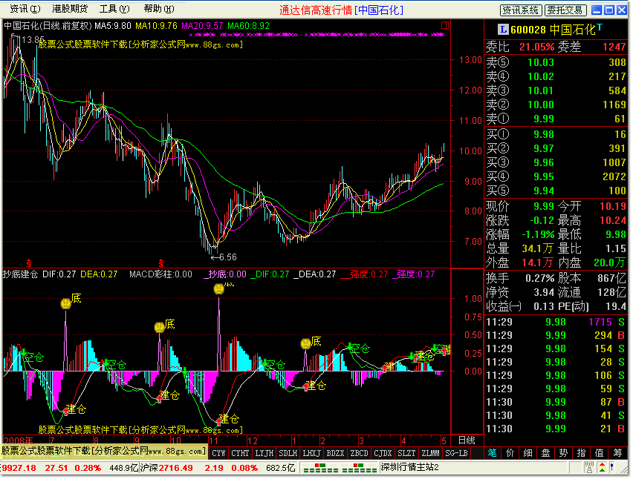633x479 pixels.
Task: Click the 日线 period label
Action: (x=467, y=440)
